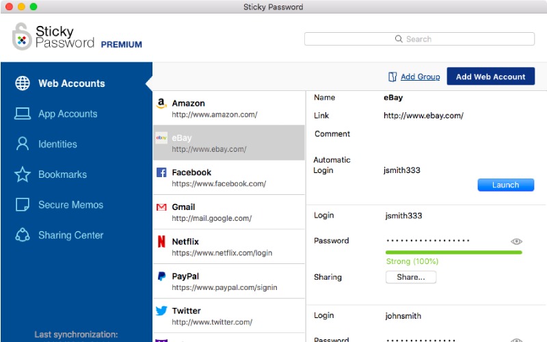Click the Sharing Center icon
Viewport: 547px width, 342px height.
coord(23,235)
